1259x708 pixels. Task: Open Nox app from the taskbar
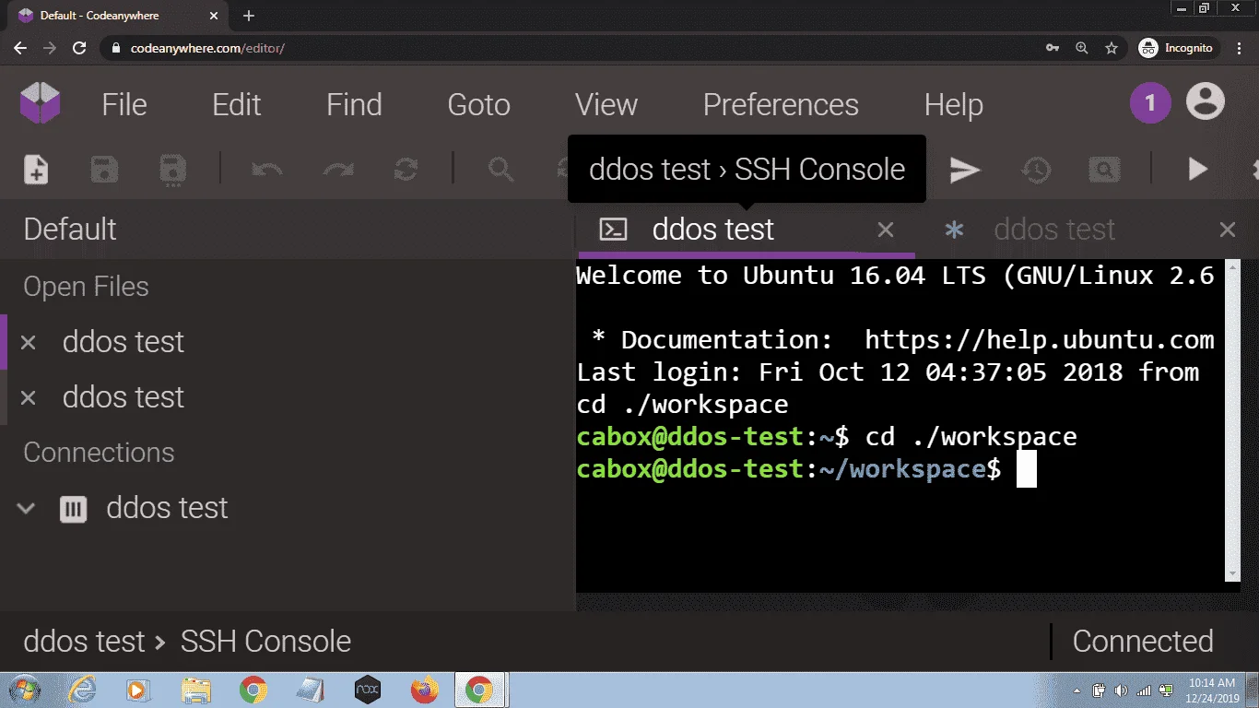point(368,690)
